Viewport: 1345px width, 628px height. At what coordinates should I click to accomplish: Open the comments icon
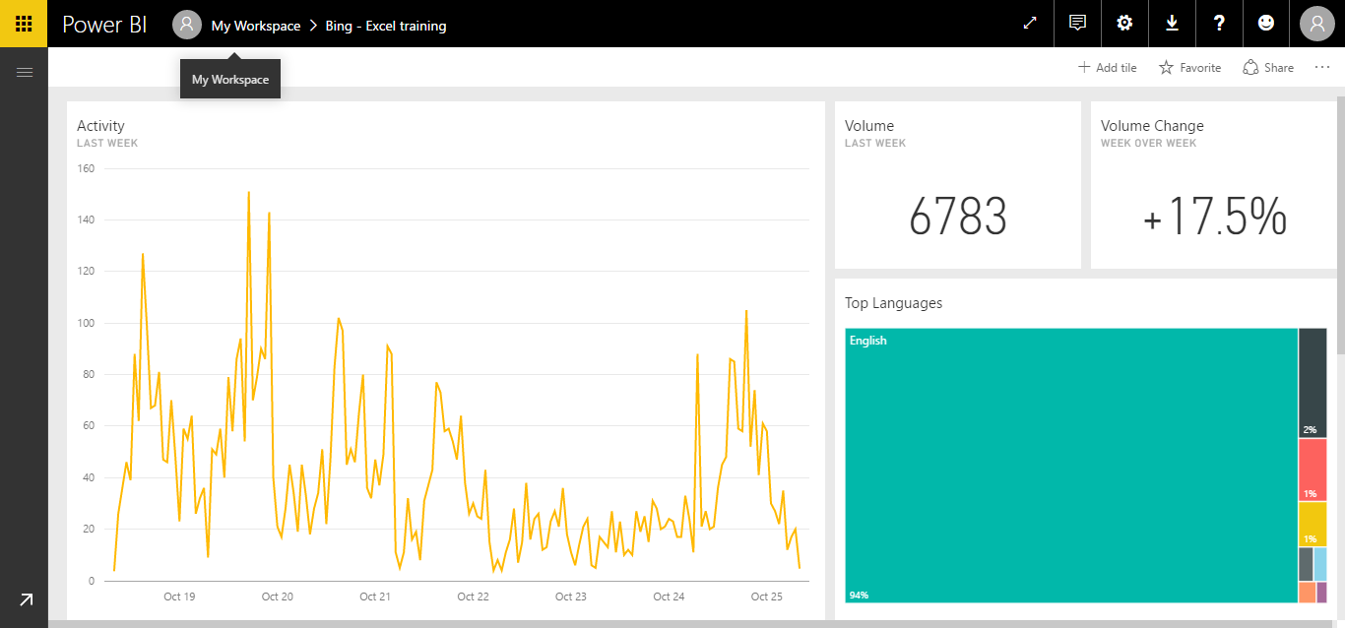1077,23
